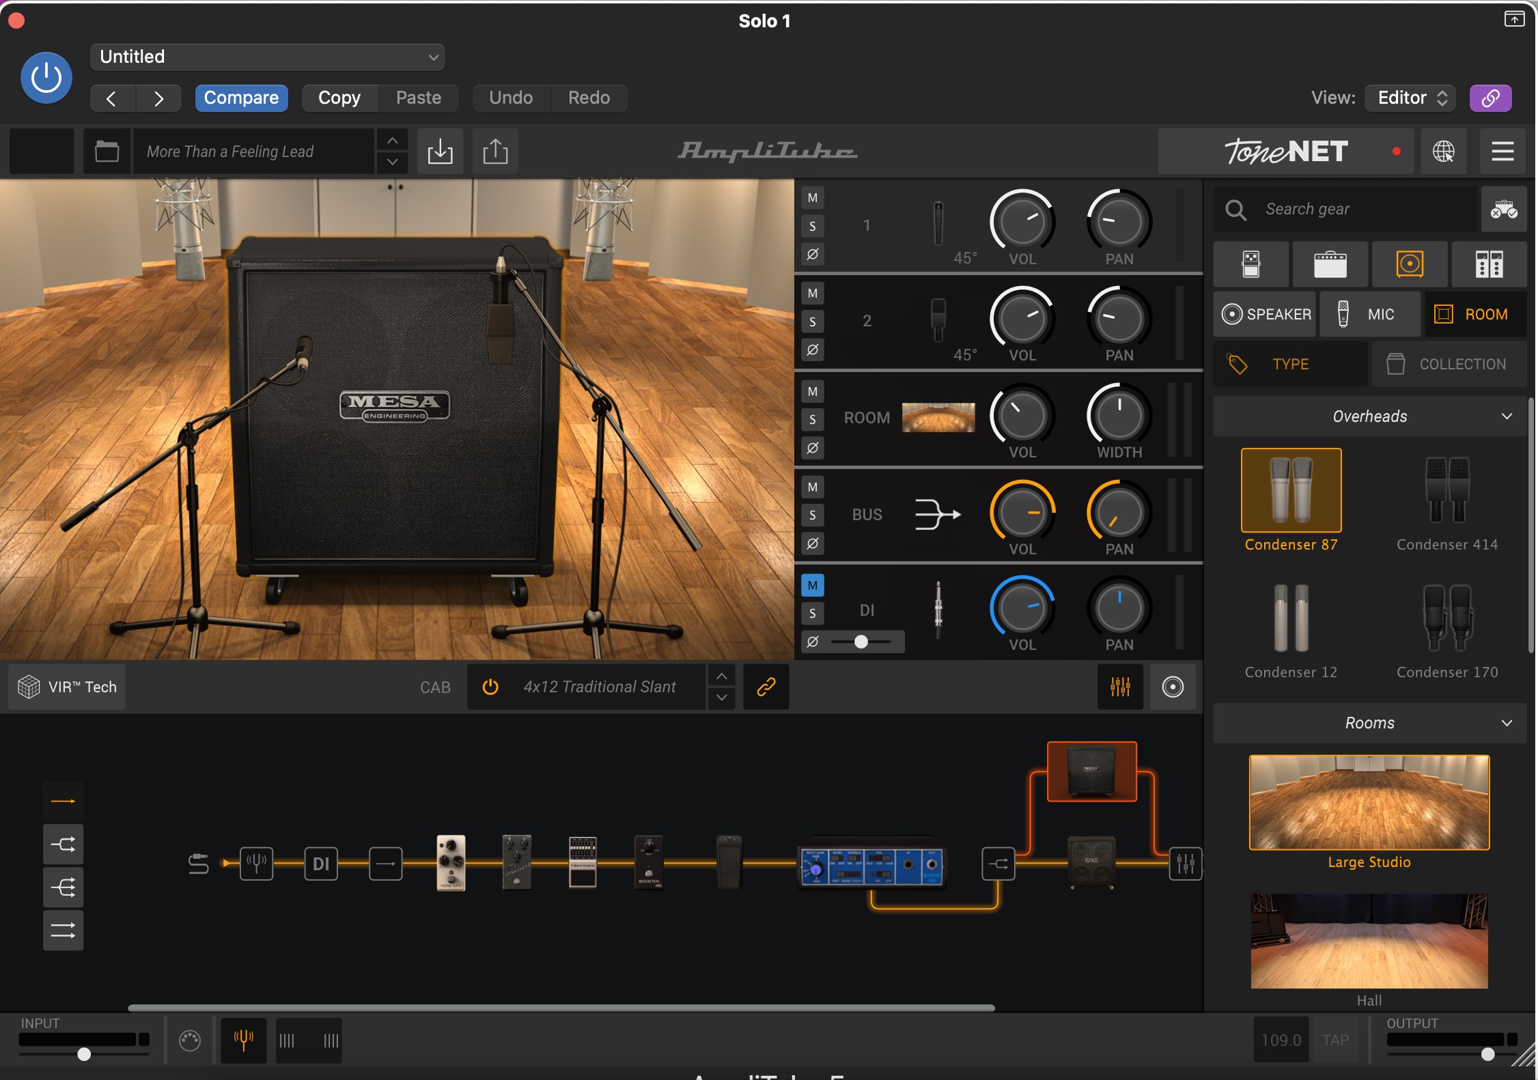
Task: Click the export preset share icon
Action: (495, 152)
